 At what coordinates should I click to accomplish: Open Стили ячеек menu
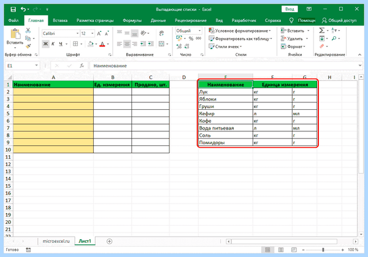pos(225,47)
